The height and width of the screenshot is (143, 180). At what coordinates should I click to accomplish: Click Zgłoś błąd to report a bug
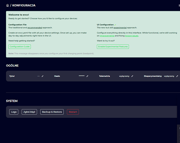tap(29, 112)
